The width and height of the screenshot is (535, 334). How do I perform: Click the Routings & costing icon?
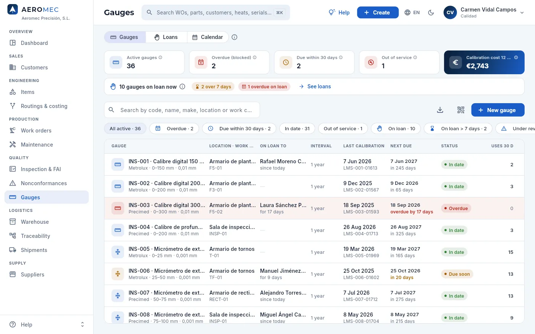click(x=13, y=106)
